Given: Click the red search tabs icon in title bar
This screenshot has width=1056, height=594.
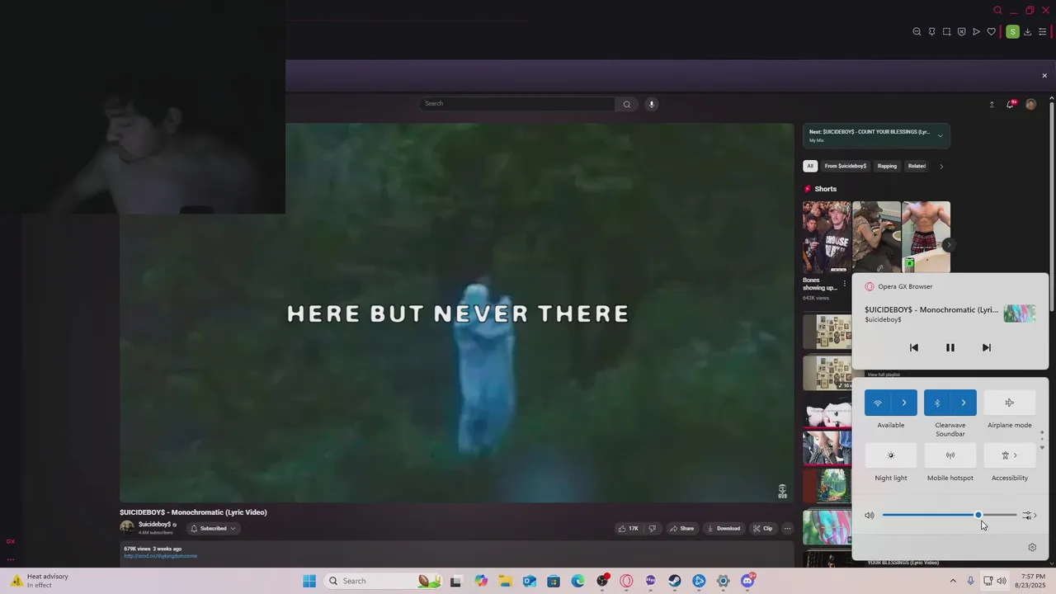Looking at the screenshot, I should [997, 11].
